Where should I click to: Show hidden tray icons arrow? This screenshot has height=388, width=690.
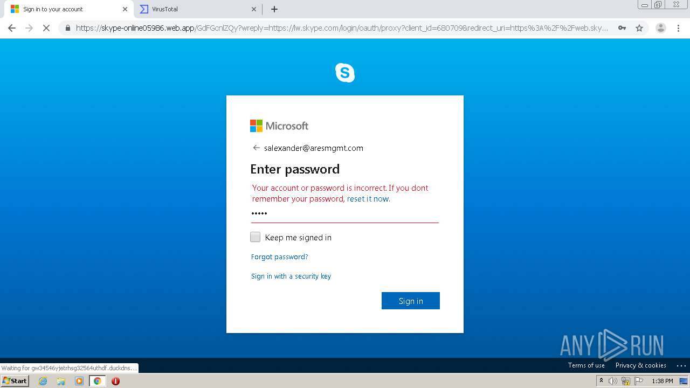[601, 381]
